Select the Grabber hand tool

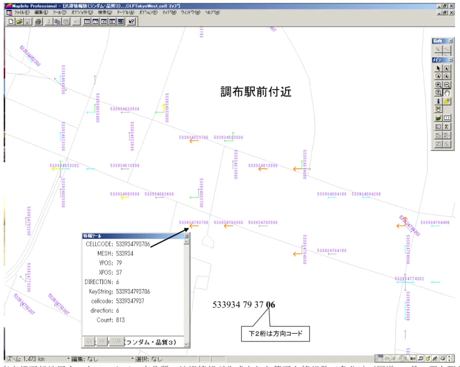click(447, 93)
